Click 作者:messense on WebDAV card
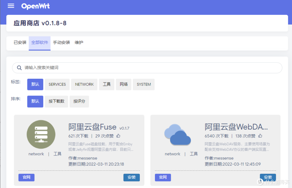The image size is (292, 188). 219,158
